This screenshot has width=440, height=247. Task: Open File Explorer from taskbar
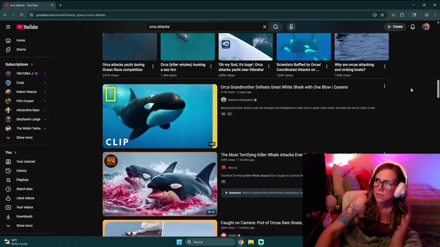[x=251, y=242]
